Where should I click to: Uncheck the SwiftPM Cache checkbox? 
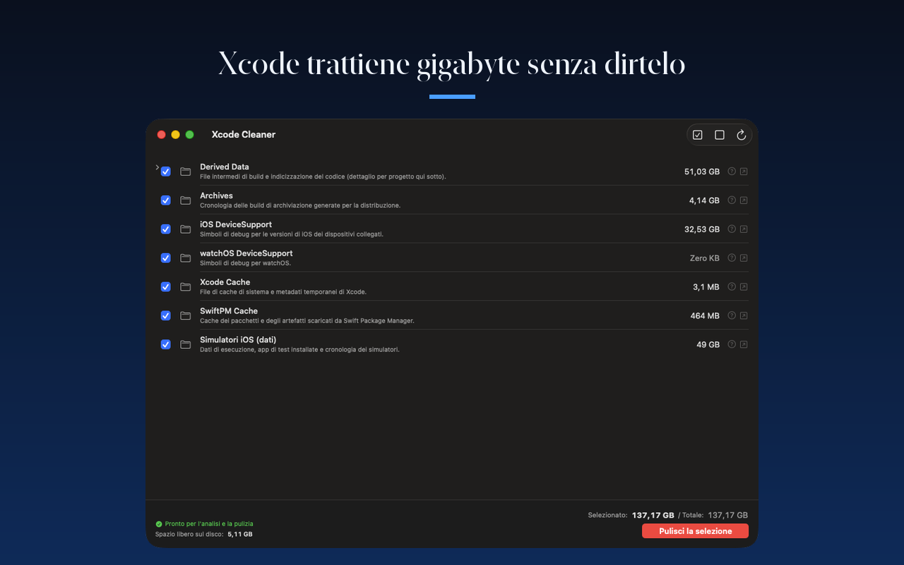165,316
